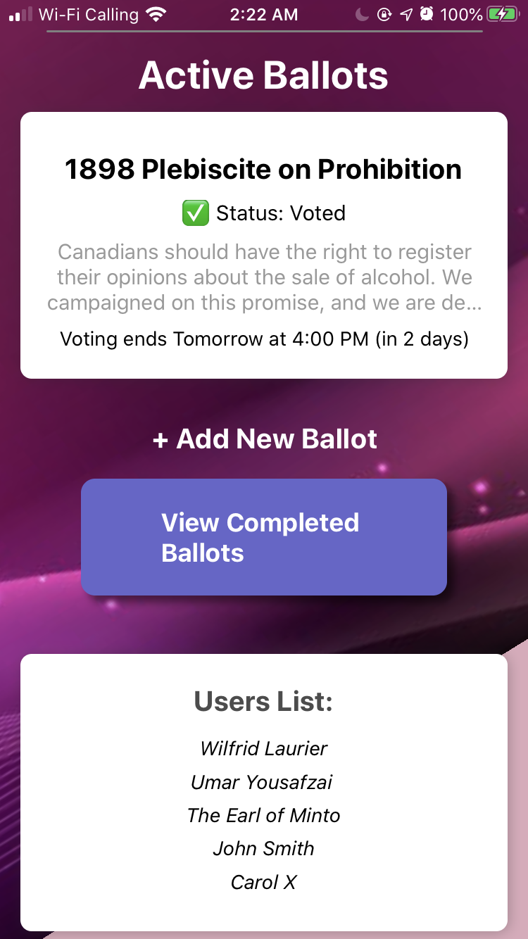This screenshot has height=939, width=528.
Task: Expand the truncated ballot description text
Action: tap(263, 277)
